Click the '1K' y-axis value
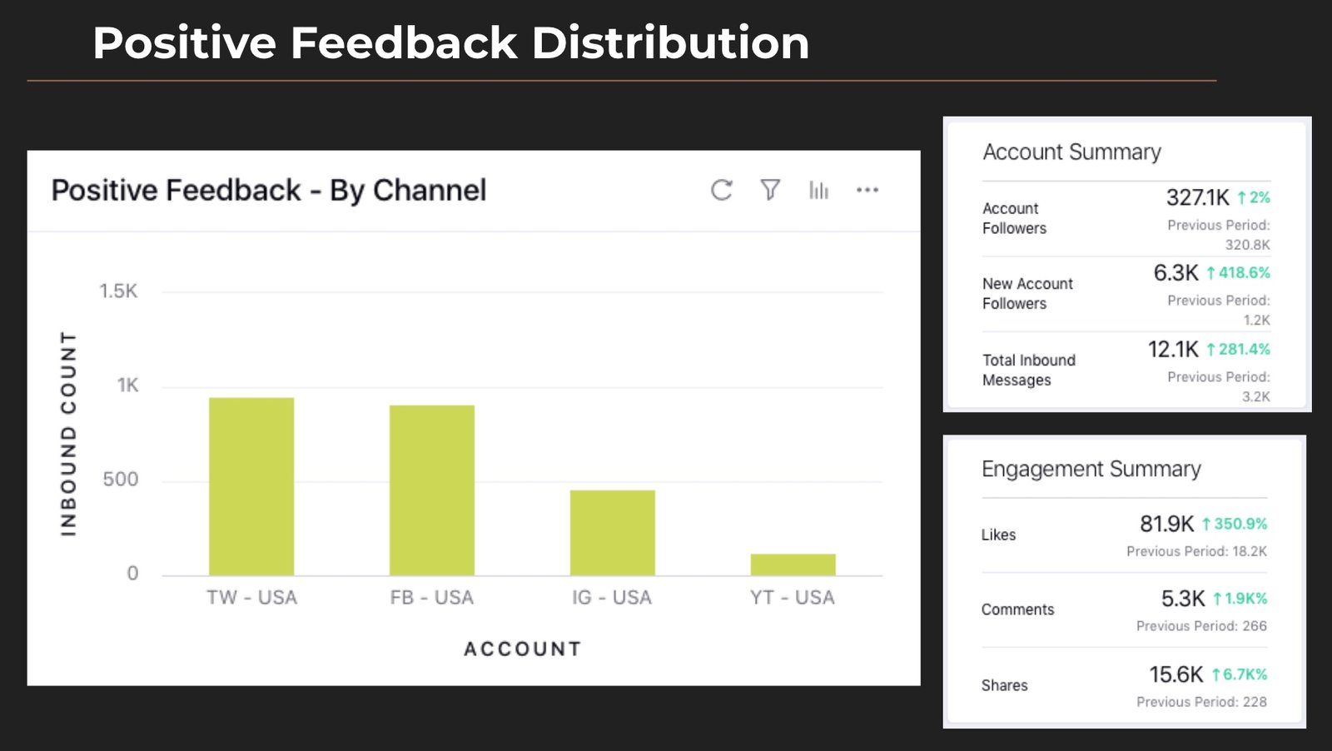This screenshot has height=751, width=1332. coord(128,385)
